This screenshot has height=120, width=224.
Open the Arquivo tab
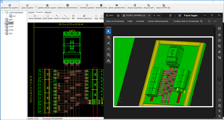click(31, 12)
